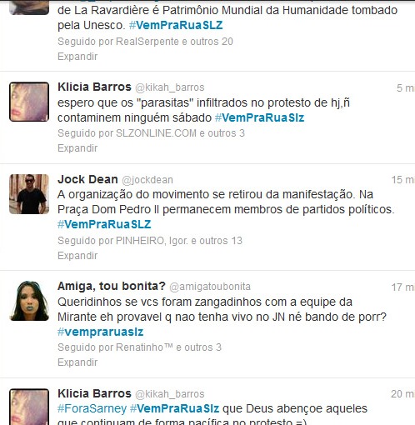
Task: Open the 15 m timestamp on Jock Dean's tweet
Action: pyautogui.click(x=402, y=180)
